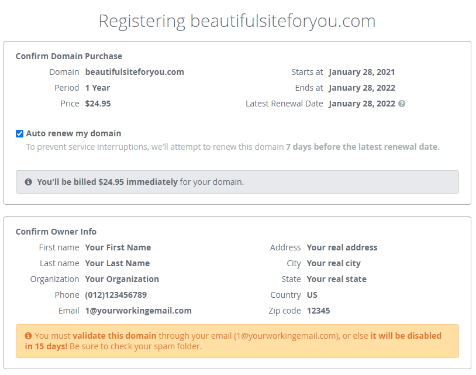Click the Price value $24.95
The image size is (476, 375).
pos(98,104)
